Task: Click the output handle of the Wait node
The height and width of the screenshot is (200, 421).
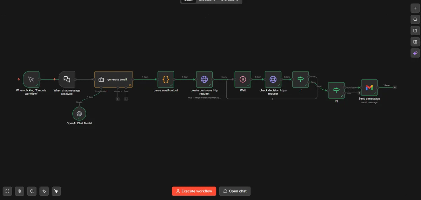Action: [x=251, y=79]
